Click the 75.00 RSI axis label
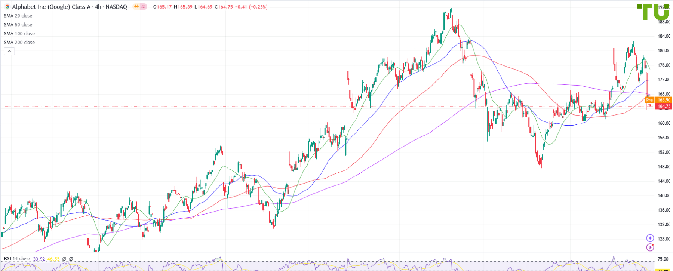This screenshot has height=271, width=673. pyautogui.click(x=663, y=259)
